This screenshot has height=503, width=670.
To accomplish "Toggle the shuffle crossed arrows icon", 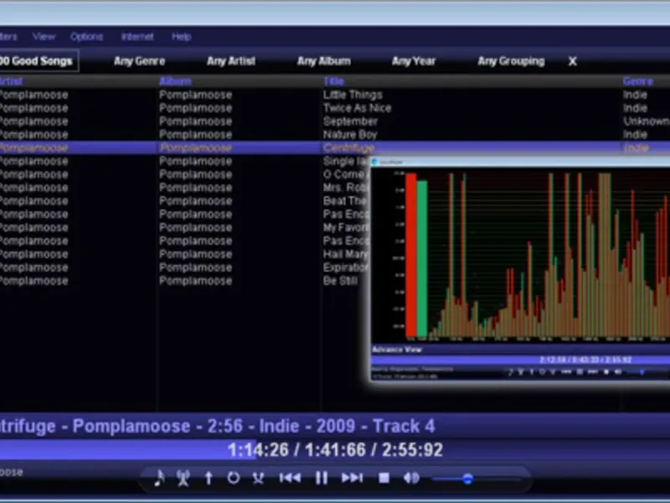I will 258,478.
